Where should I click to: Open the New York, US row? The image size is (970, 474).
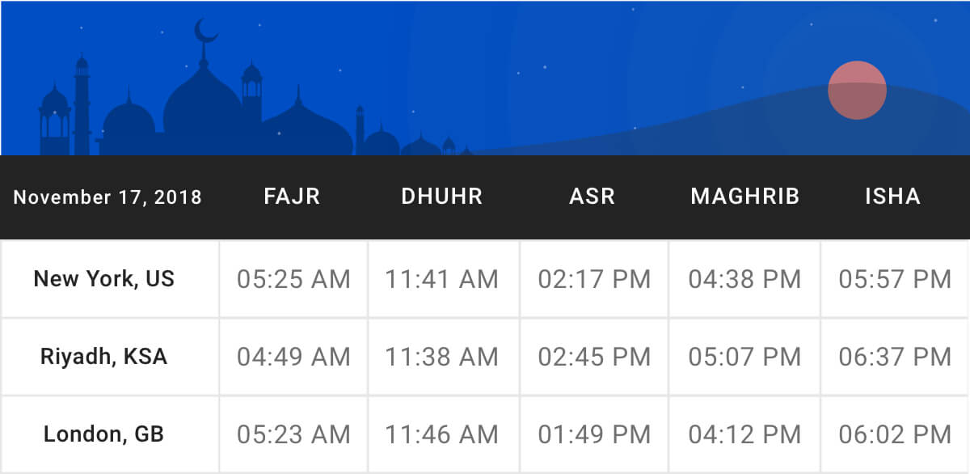click(x=485, y=279)
